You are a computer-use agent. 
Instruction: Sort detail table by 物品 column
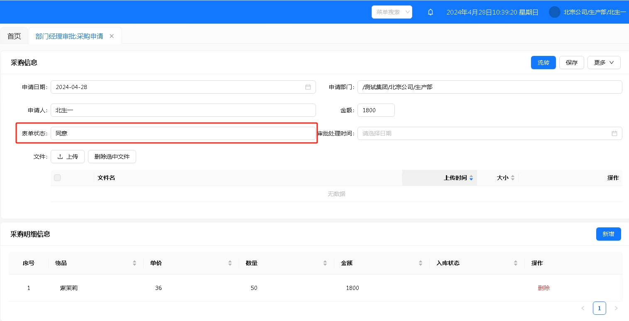pos(134,263)
